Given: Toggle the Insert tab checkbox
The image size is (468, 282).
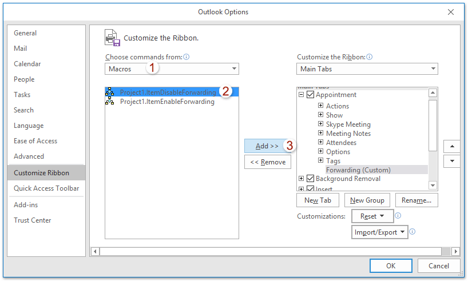Looking at the screenshot, I should tap(310, 188).
